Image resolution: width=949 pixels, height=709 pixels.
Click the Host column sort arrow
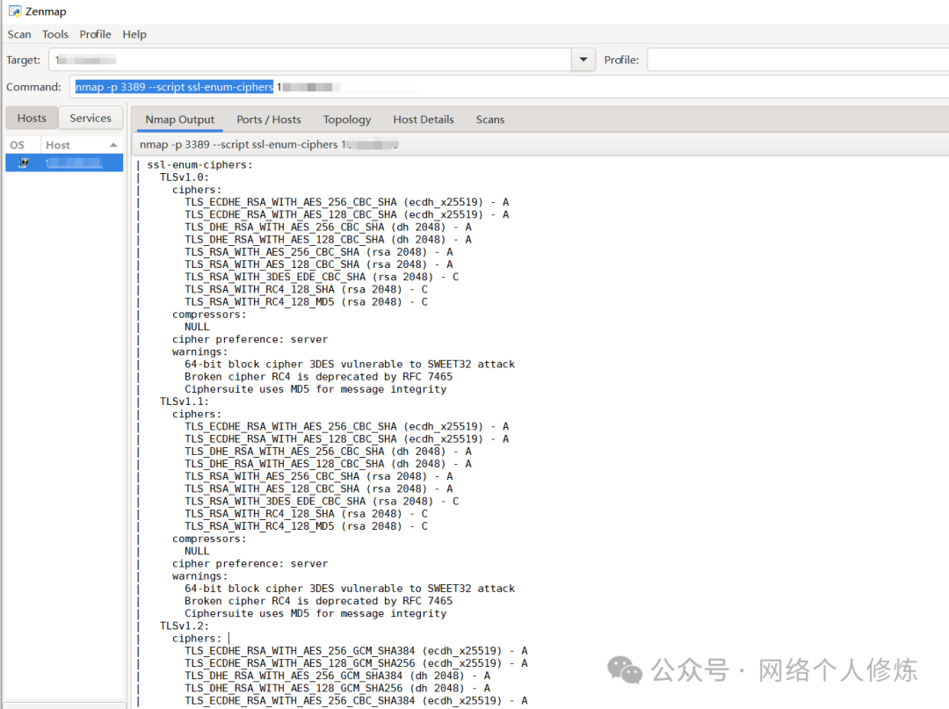click(x=113, y=145)
